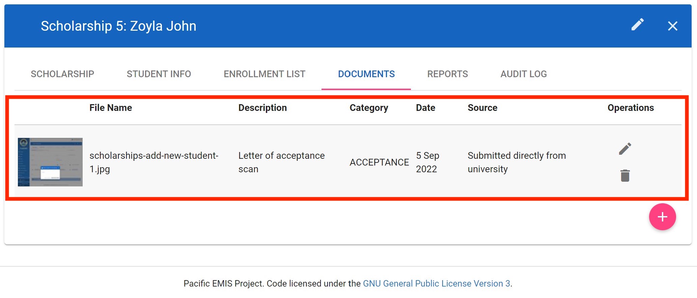Click the File Name column header
This screenshot has width=697, height=298.
(x=111, y=108)
